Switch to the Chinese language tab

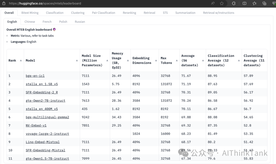click(30, 22)
